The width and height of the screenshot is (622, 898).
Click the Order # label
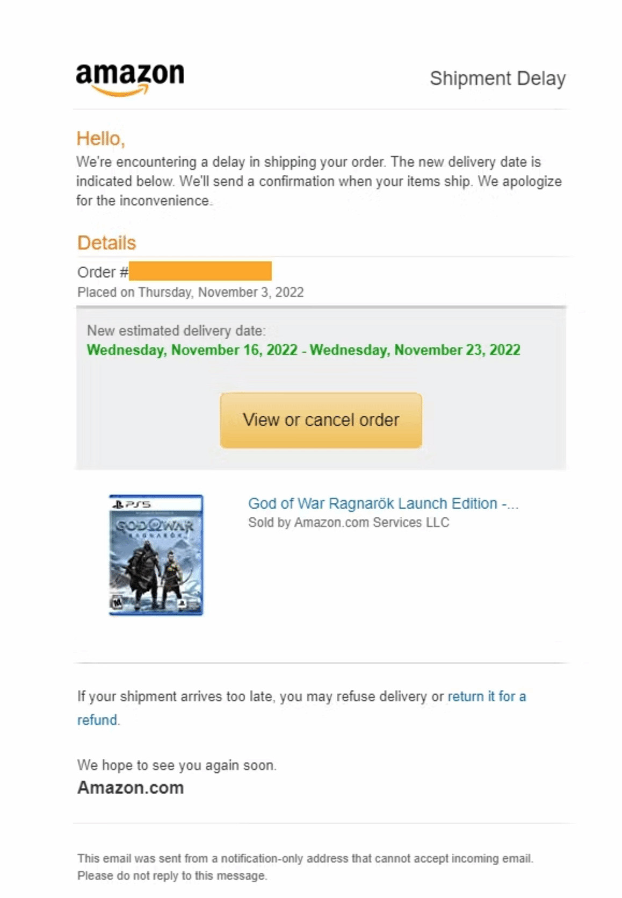pos(102,272)
